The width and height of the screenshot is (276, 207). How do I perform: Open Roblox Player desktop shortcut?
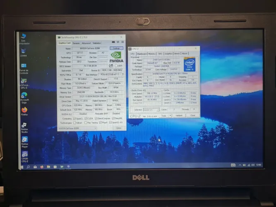click(25, 142)
